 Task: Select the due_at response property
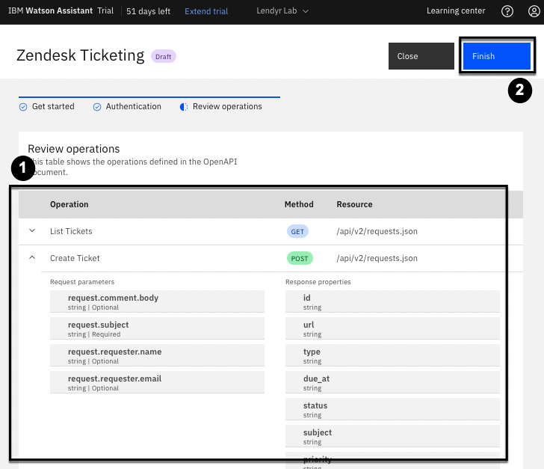coord(393,382)
